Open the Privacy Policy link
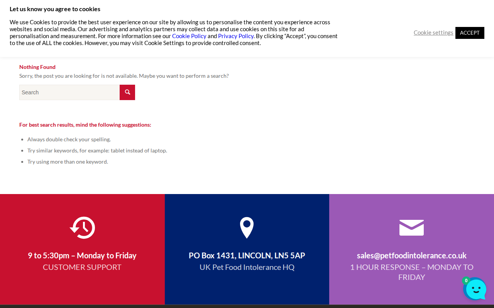Viewport: 494px width, 308px height. coord(236,36)
